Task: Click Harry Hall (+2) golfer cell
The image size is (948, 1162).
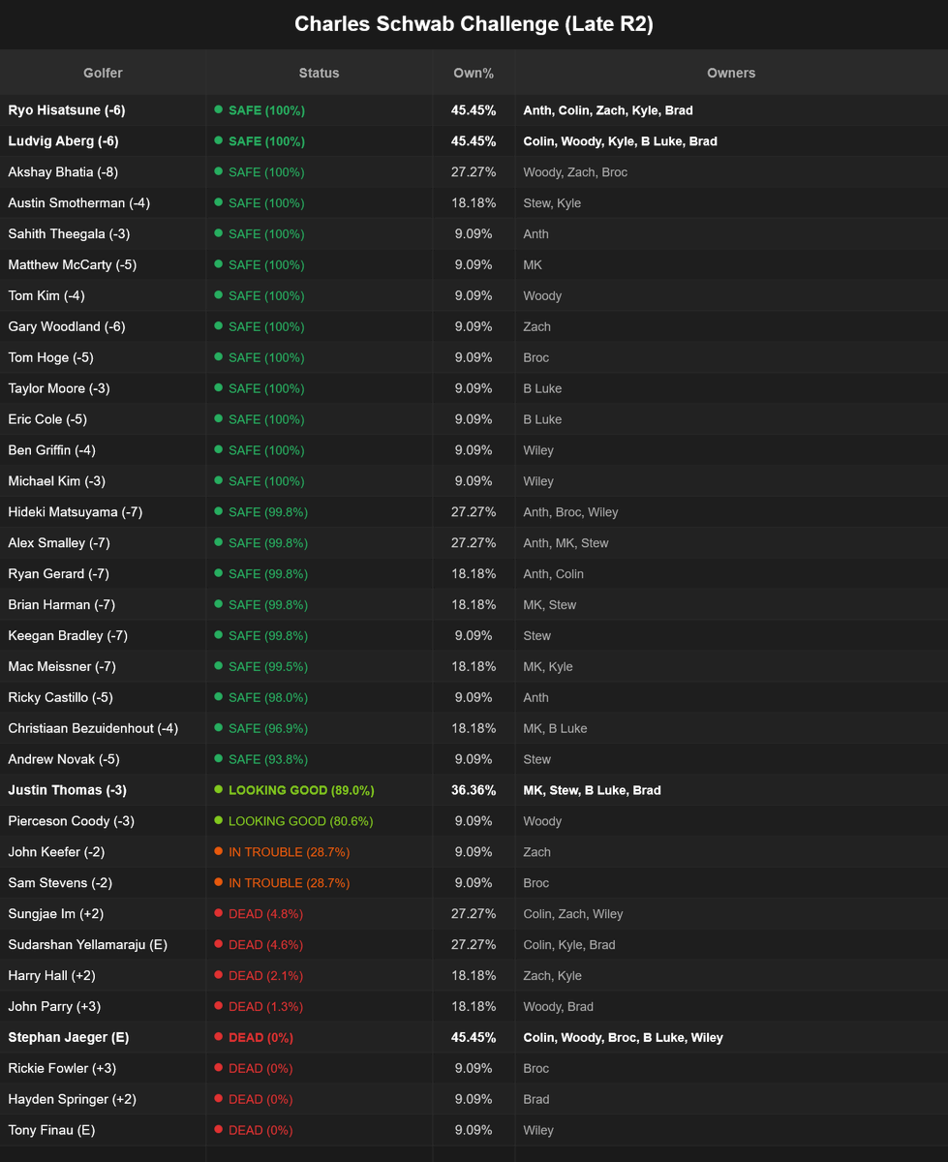Action: click(103, 976)
